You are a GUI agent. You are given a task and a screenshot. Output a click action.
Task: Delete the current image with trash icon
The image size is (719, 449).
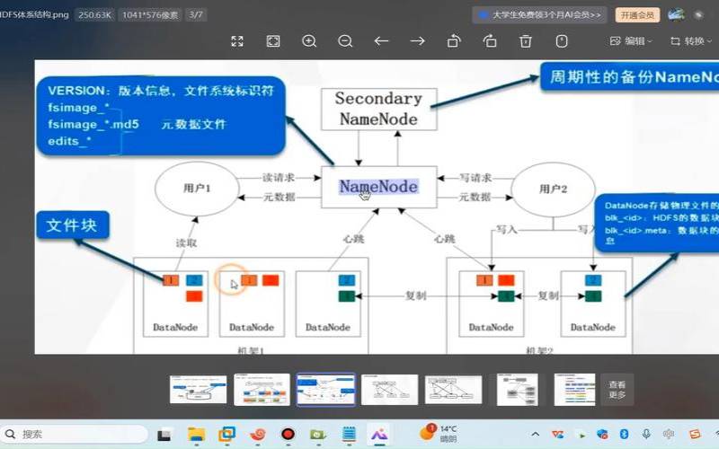[526, 41]
